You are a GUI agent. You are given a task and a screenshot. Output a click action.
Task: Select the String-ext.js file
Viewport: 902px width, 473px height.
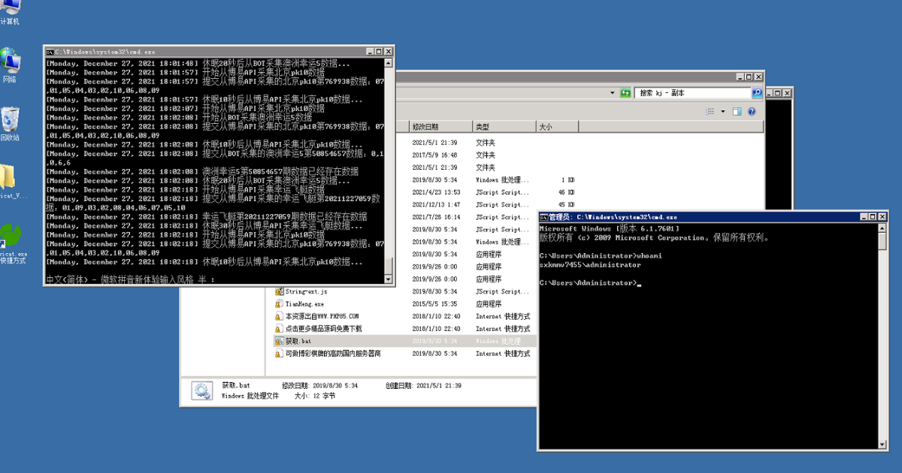pyautogui.click(x=306, y=291)
